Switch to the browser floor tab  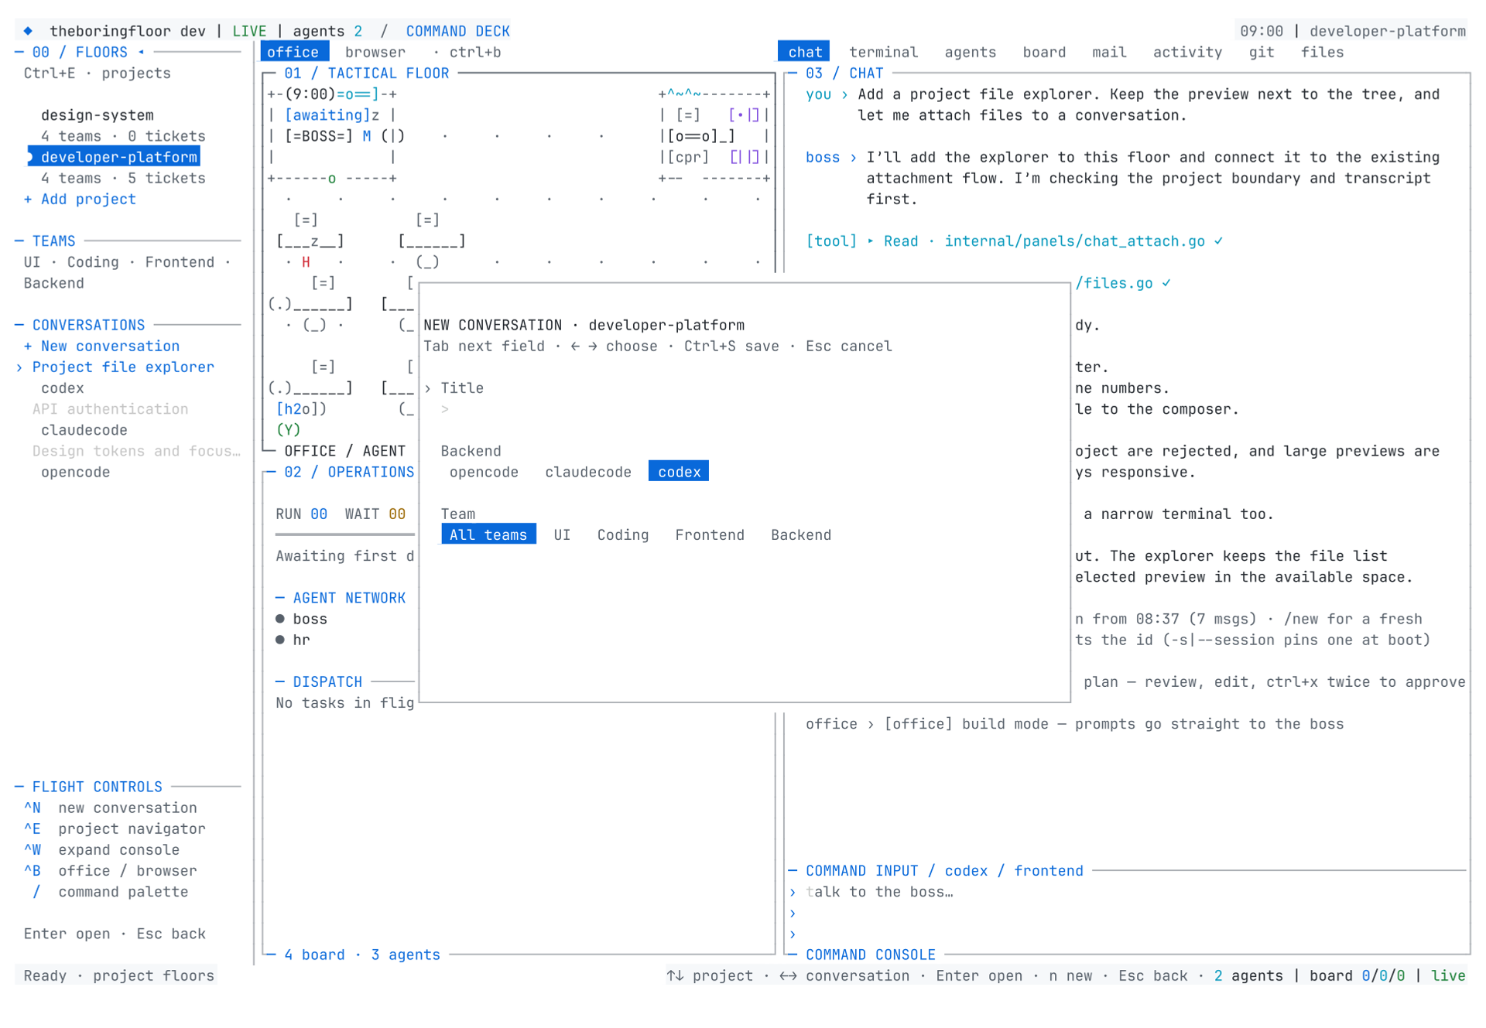click(x=375, y=52)
